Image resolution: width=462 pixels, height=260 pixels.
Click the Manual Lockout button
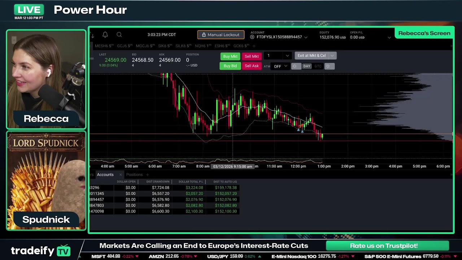tap(221, 35)
